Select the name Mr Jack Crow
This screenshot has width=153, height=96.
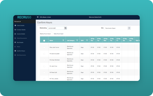pyautogui.click(x=53, y=66)
